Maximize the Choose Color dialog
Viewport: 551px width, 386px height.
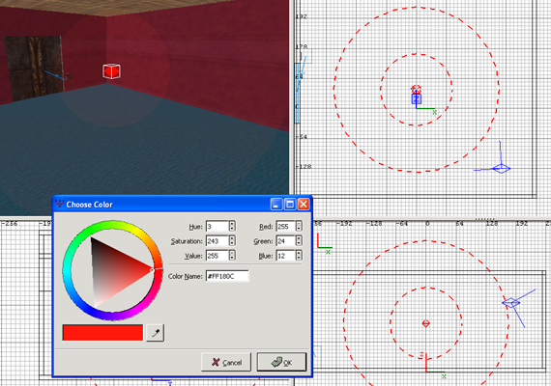pos(290,204)
